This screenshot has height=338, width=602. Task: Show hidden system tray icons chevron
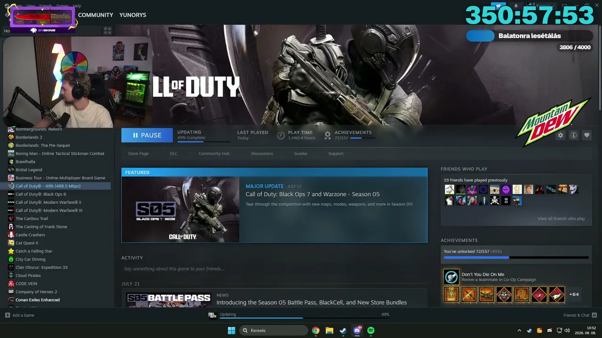coord(519,330)
